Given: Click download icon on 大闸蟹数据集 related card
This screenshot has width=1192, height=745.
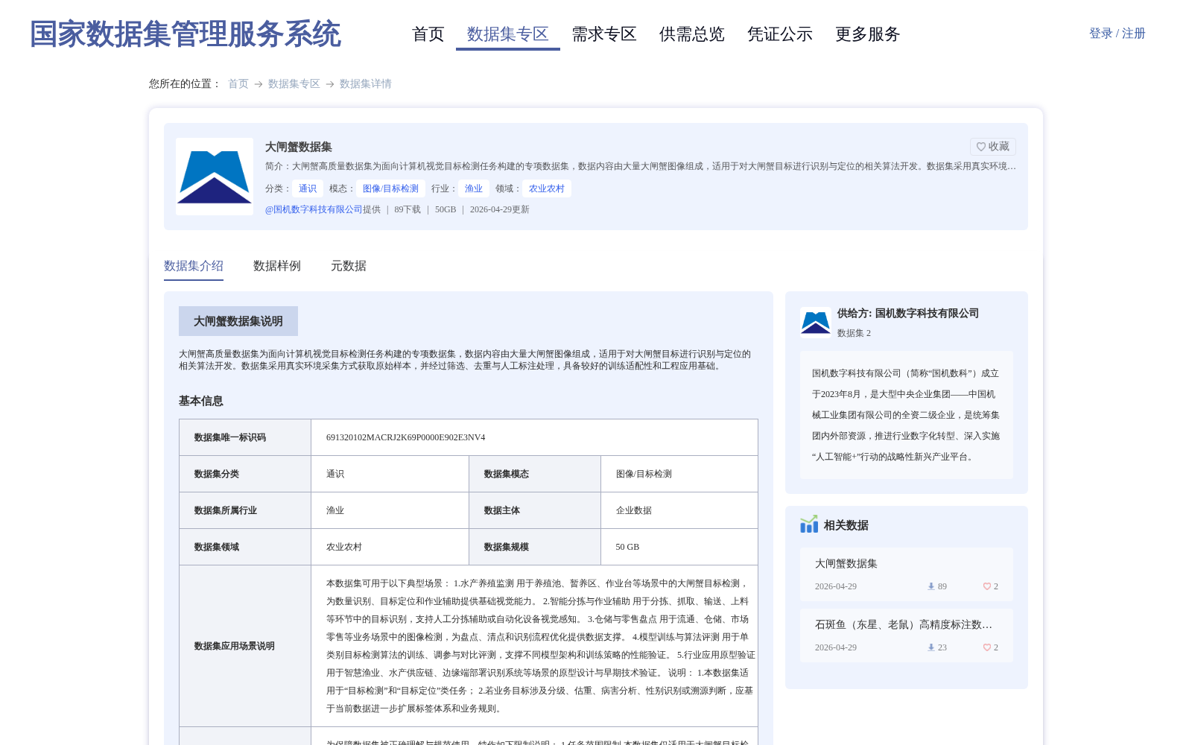Looking at the screenshot, I should (931, 586).
